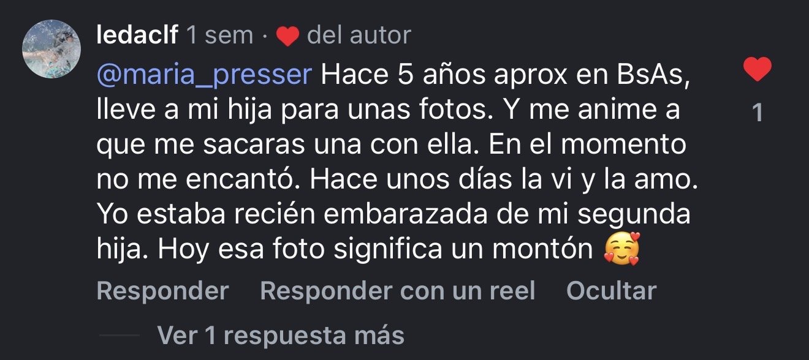The width and height of the screenshot is (809, 360).
Task: Click the line que me sacaras una
Action: click(x=391, y=145)
